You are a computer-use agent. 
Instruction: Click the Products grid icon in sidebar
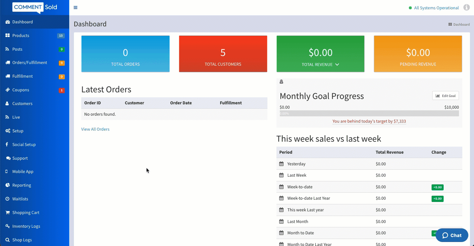7,35
